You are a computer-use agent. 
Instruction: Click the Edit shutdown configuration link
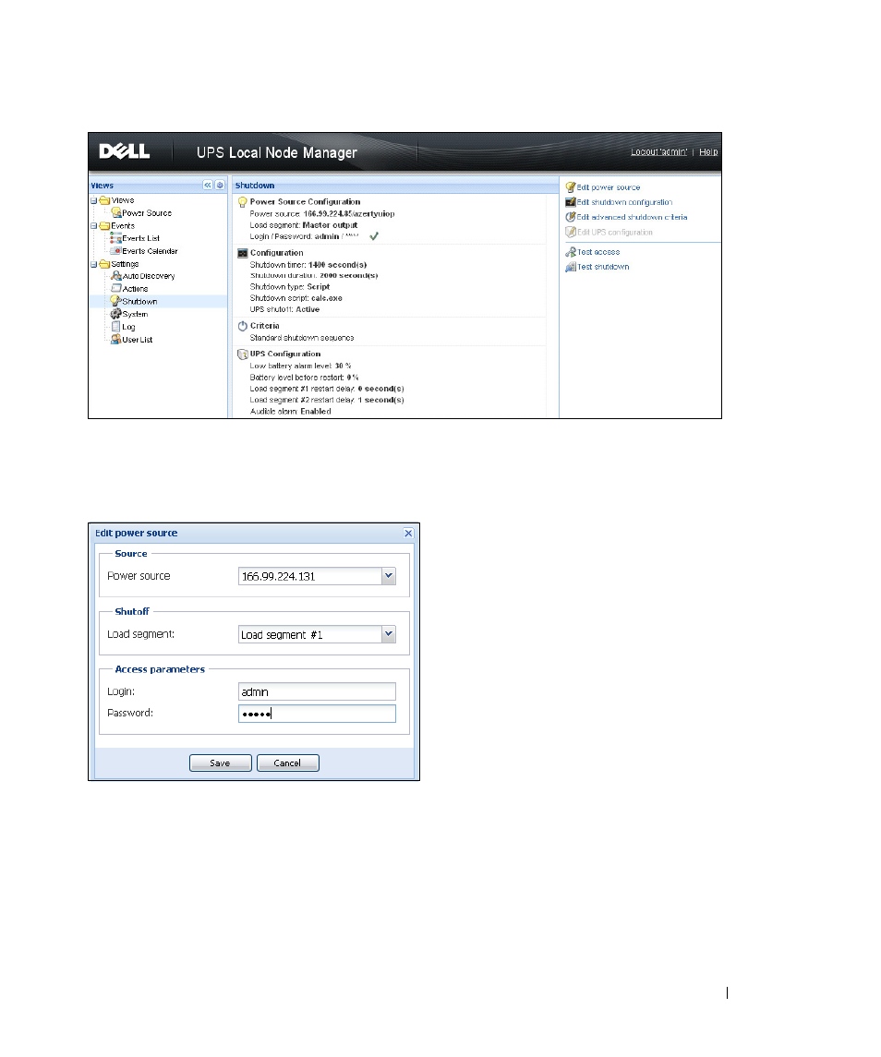[x=624, y=203]
